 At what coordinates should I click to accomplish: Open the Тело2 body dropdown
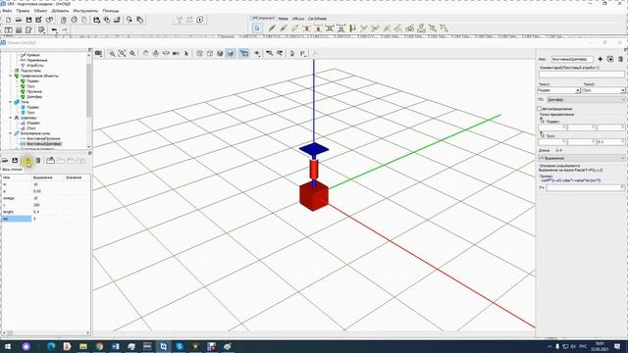623,90
